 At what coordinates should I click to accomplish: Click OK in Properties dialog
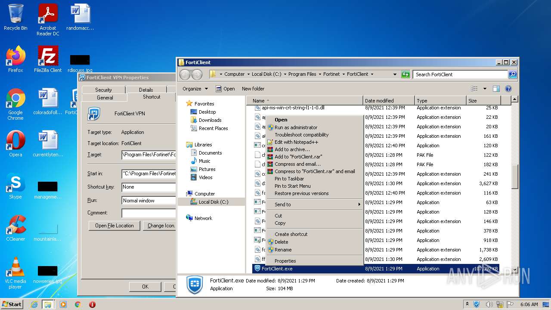(x=145, y=286)
